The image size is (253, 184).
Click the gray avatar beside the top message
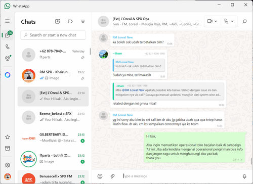point(103,38)
